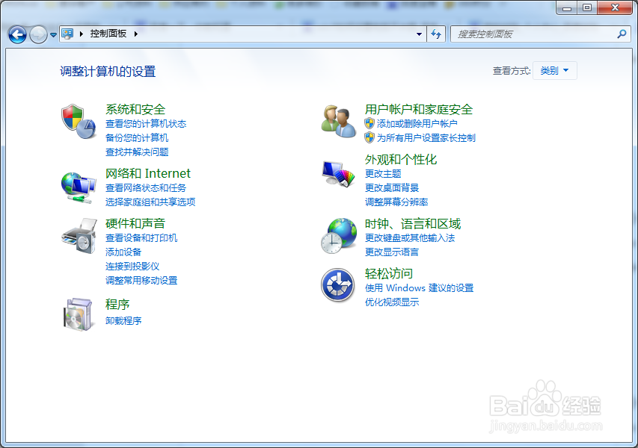Open 卸载程序 under 程序
Screen dimensions: 638x448
[122, 321]
